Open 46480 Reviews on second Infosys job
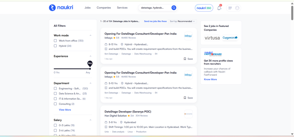294x137 pixels. [128, 77]
